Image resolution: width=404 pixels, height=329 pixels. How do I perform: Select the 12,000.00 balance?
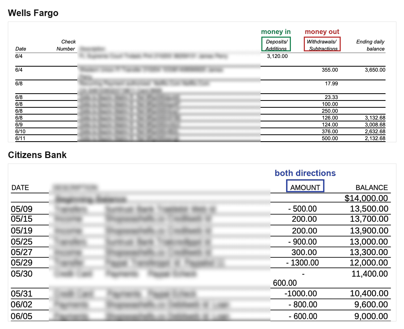tap(369, 263)
